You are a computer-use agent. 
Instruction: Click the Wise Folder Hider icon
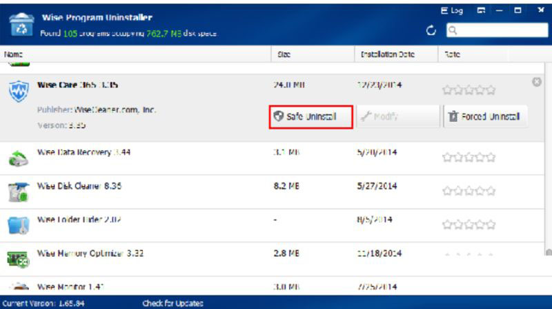[x=19, y=226]
